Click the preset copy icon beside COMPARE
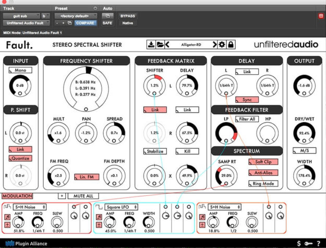The width and height of the screenshot is (326, 248). click(70, 23)
